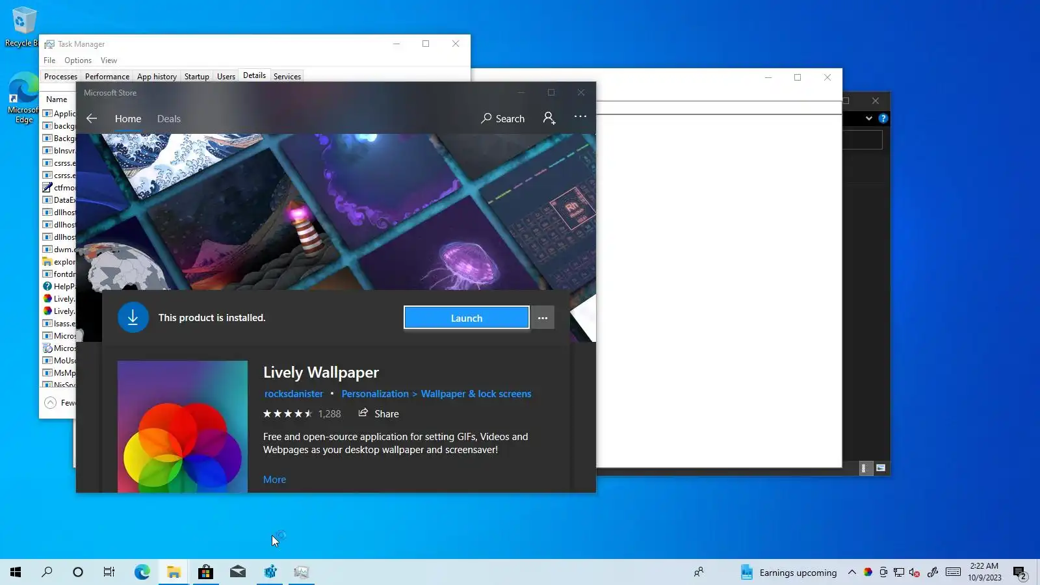This screenshot has height=585, width=1040.
Task: Open Task Manager from the taskbar
Action: click(x=302, y=572)
